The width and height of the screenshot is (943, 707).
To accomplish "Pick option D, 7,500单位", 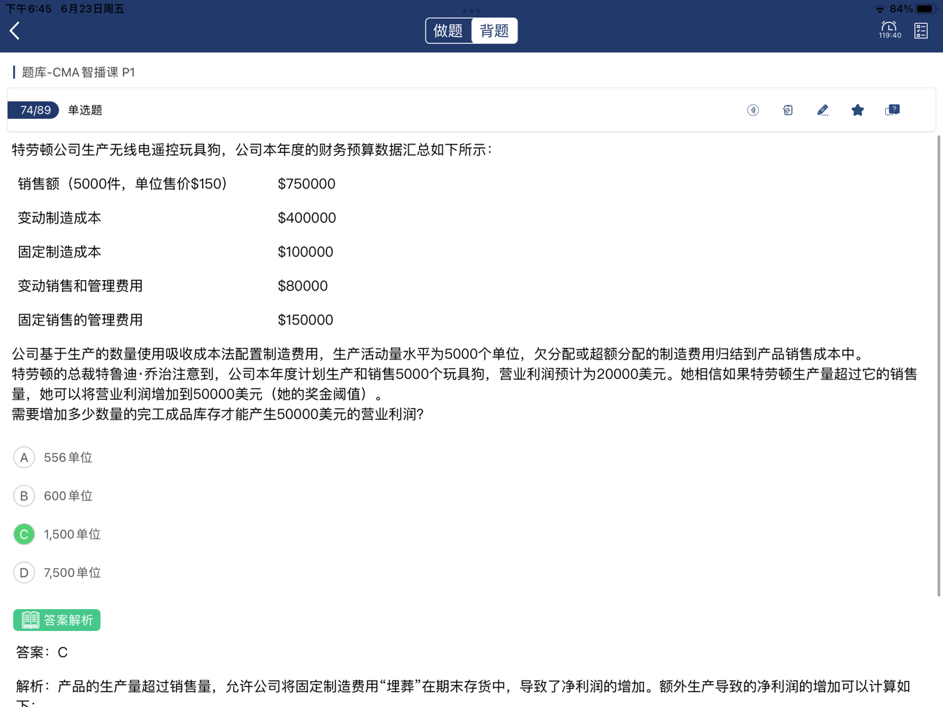I will (24, 573).
